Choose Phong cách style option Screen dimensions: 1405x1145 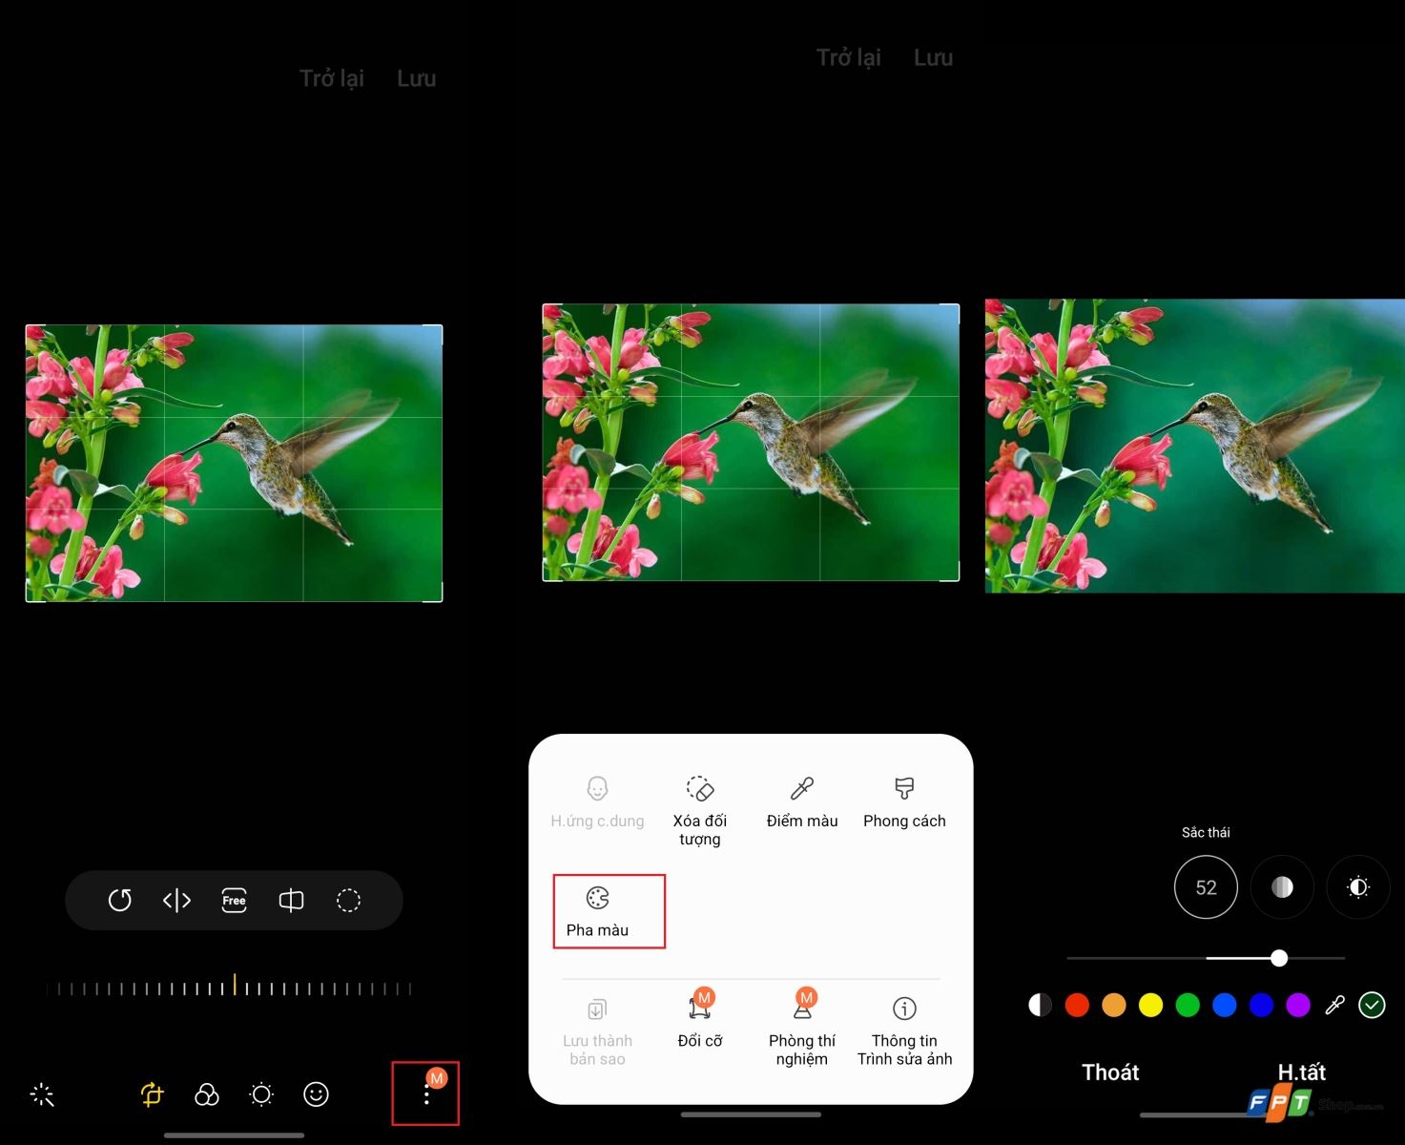pyautogui.click(x=904, y=802)
